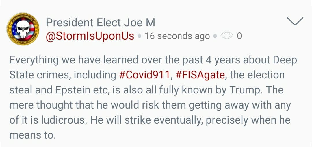Click the dot separator before the timestamp
The width and height of the screenshot is (312, 147).
click(x=140, y=36)
